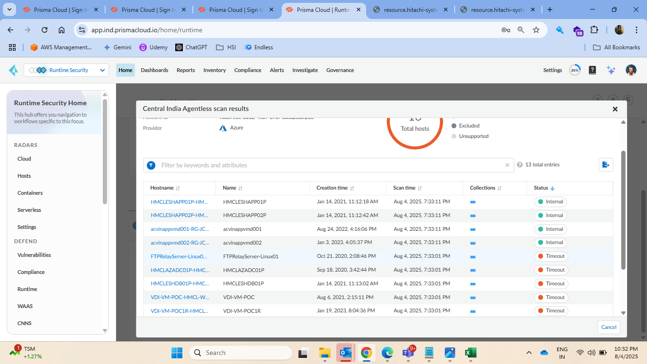The image size is (647, 364).
Task: Export scan results with the export icon
Action: click(x=606, y=165)
